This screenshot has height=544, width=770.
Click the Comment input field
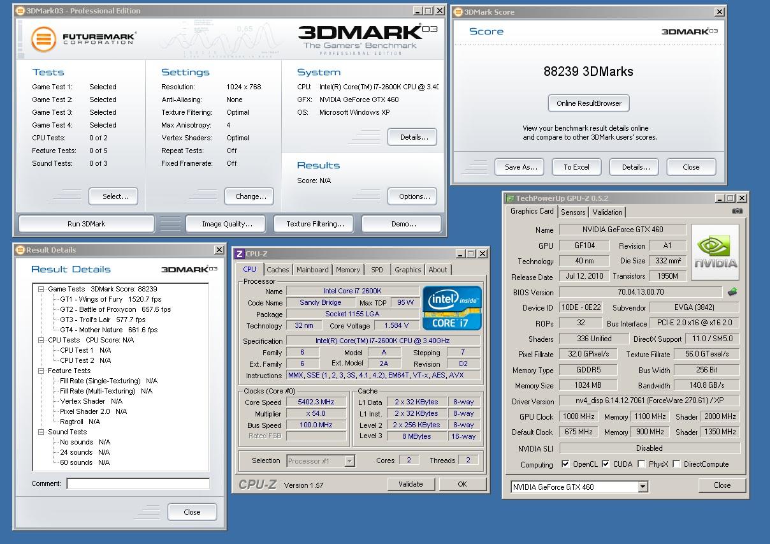pyautogui.click(x=138, y=484)
